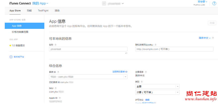Viewport: 218px width, 104px height.
Task: Click the help icon next to Apple ID
Action: [60, 98]
